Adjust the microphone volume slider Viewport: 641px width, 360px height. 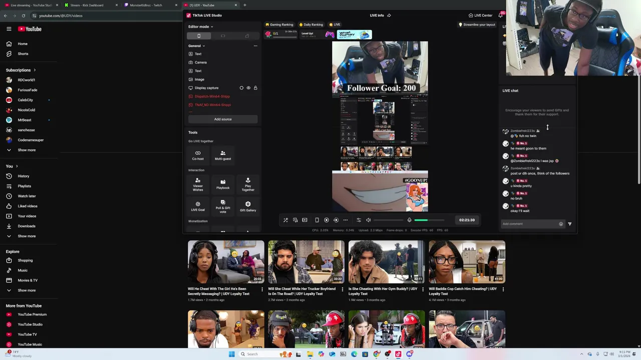pyautogui.click(x=429, y=220)
